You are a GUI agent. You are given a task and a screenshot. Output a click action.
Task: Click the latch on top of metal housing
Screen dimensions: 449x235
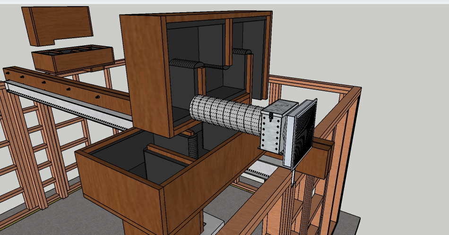point(271,113)
